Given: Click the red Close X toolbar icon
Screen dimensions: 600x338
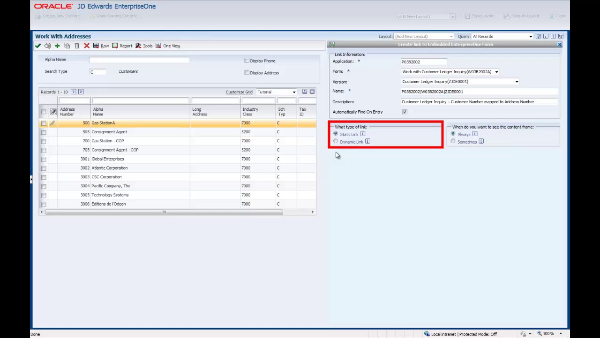Looking at the screenshot, I should (87, 46).
